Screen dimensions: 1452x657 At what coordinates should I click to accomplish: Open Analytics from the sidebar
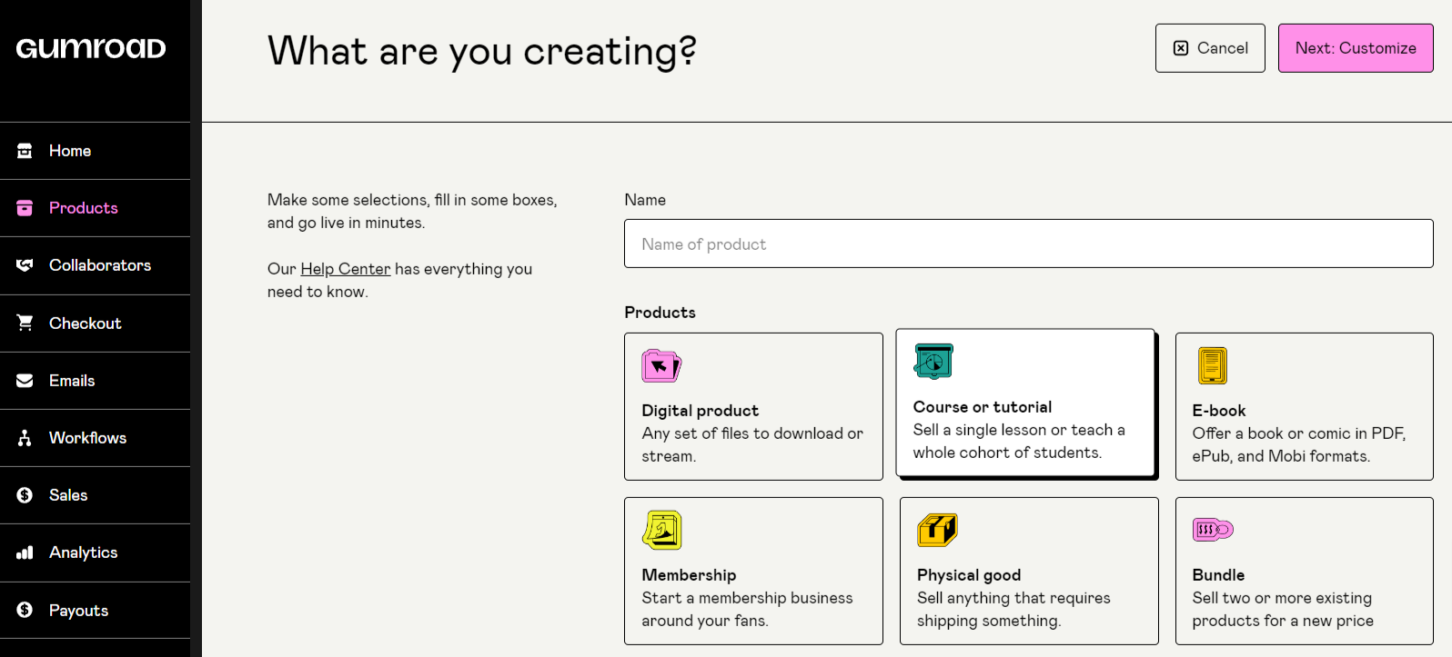96,552
